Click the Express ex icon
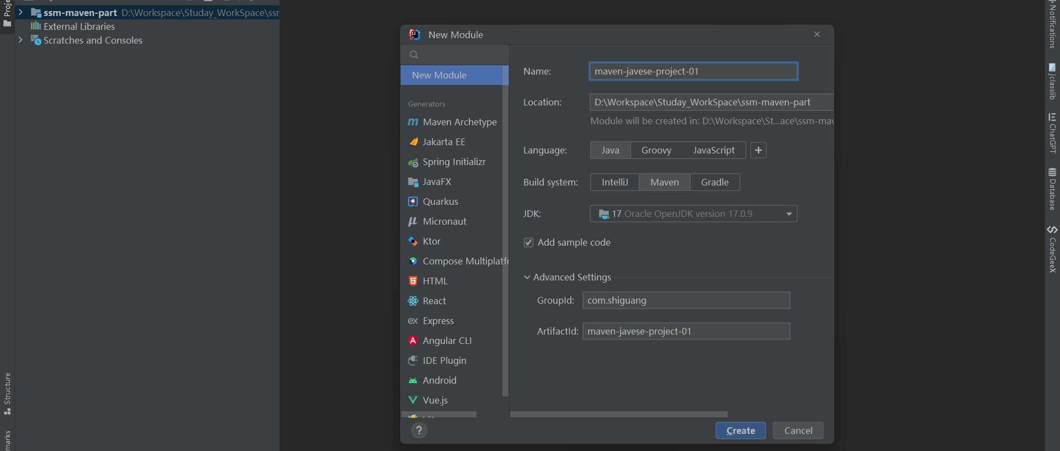 413,321
